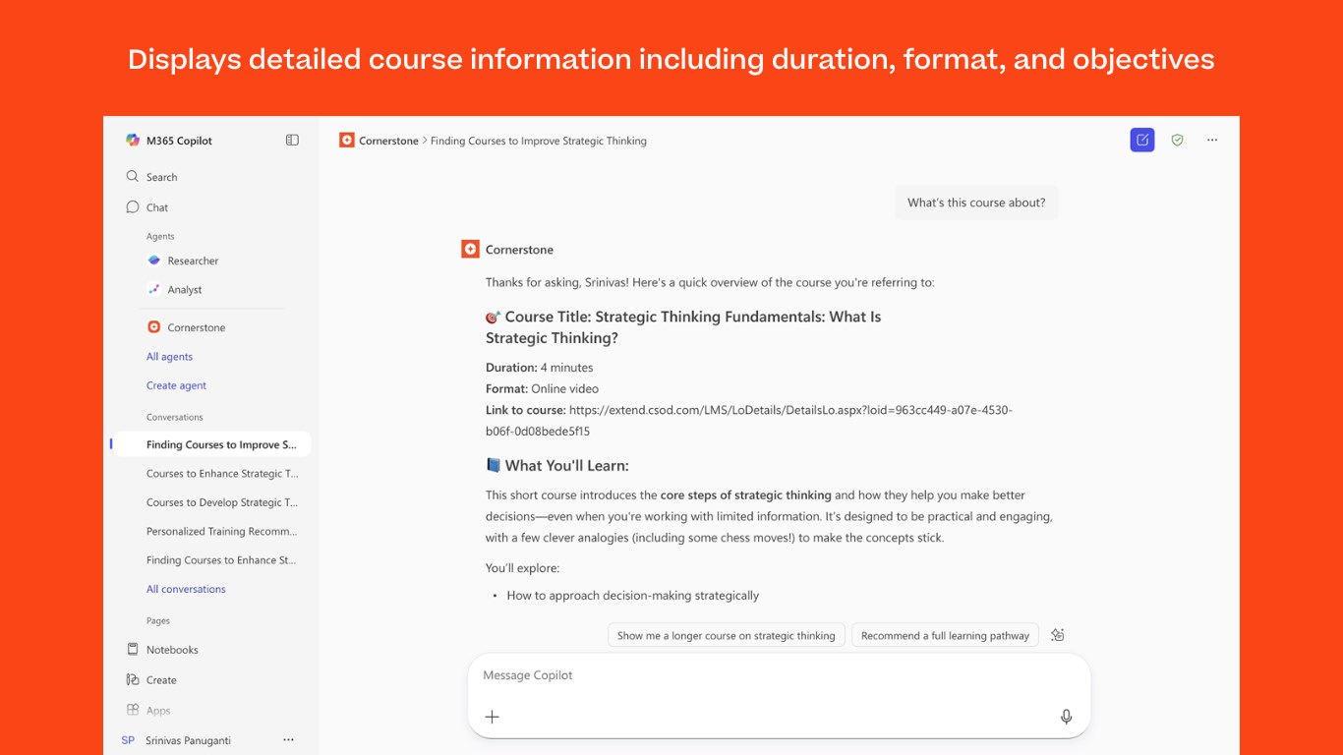
Task: Open Notebooks page label
Action: point(172,650)
